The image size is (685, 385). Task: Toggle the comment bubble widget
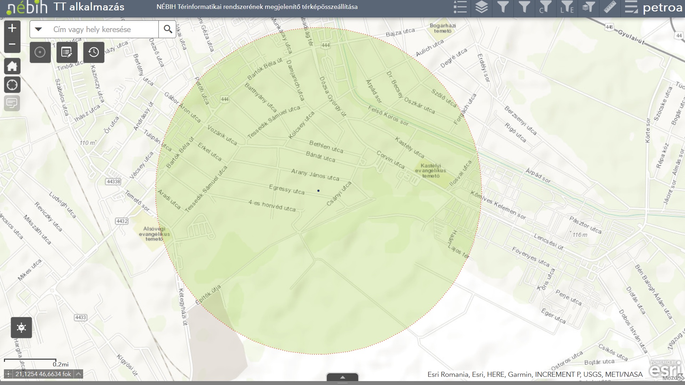point(12,103)
